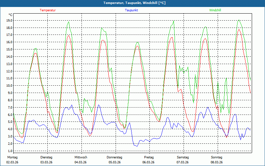Viewport: 265px width, 166px height.
Task: Click the 15,0 value on y-axis
Action: click(9, 49)
